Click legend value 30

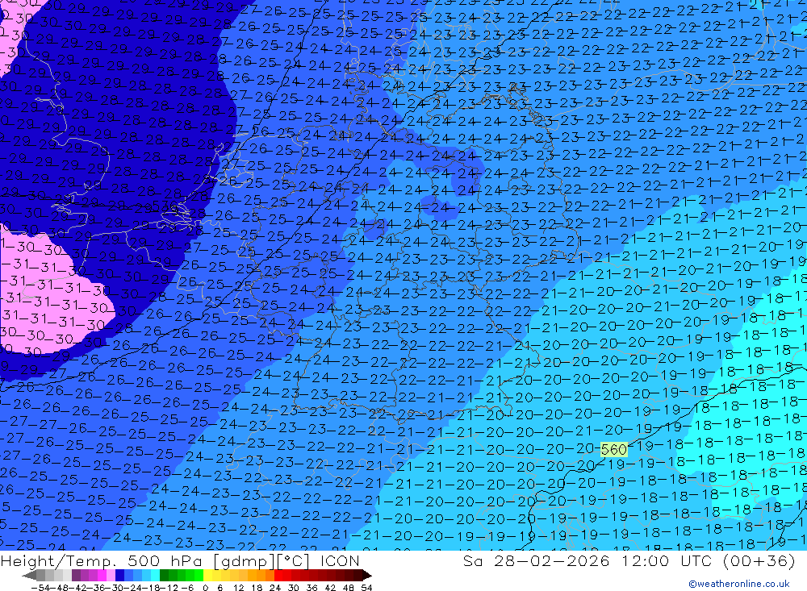(x=294, y=588)
